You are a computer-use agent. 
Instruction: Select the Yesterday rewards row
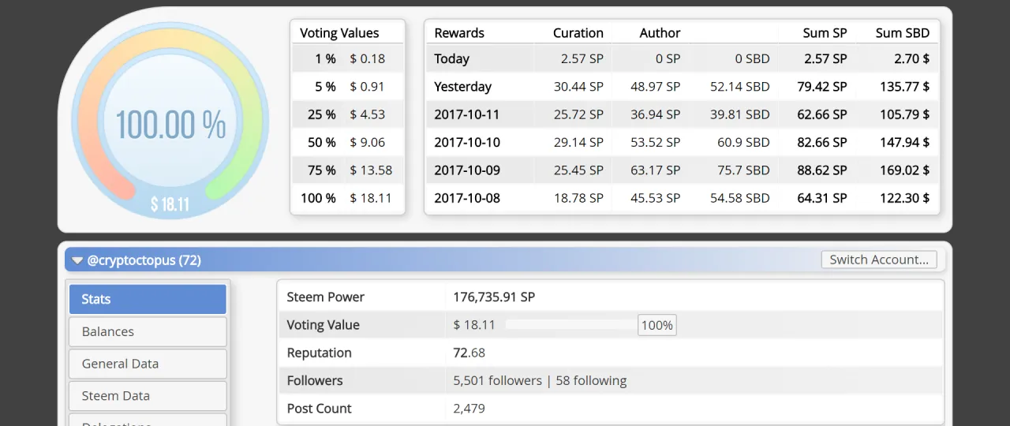coord(682,87)
